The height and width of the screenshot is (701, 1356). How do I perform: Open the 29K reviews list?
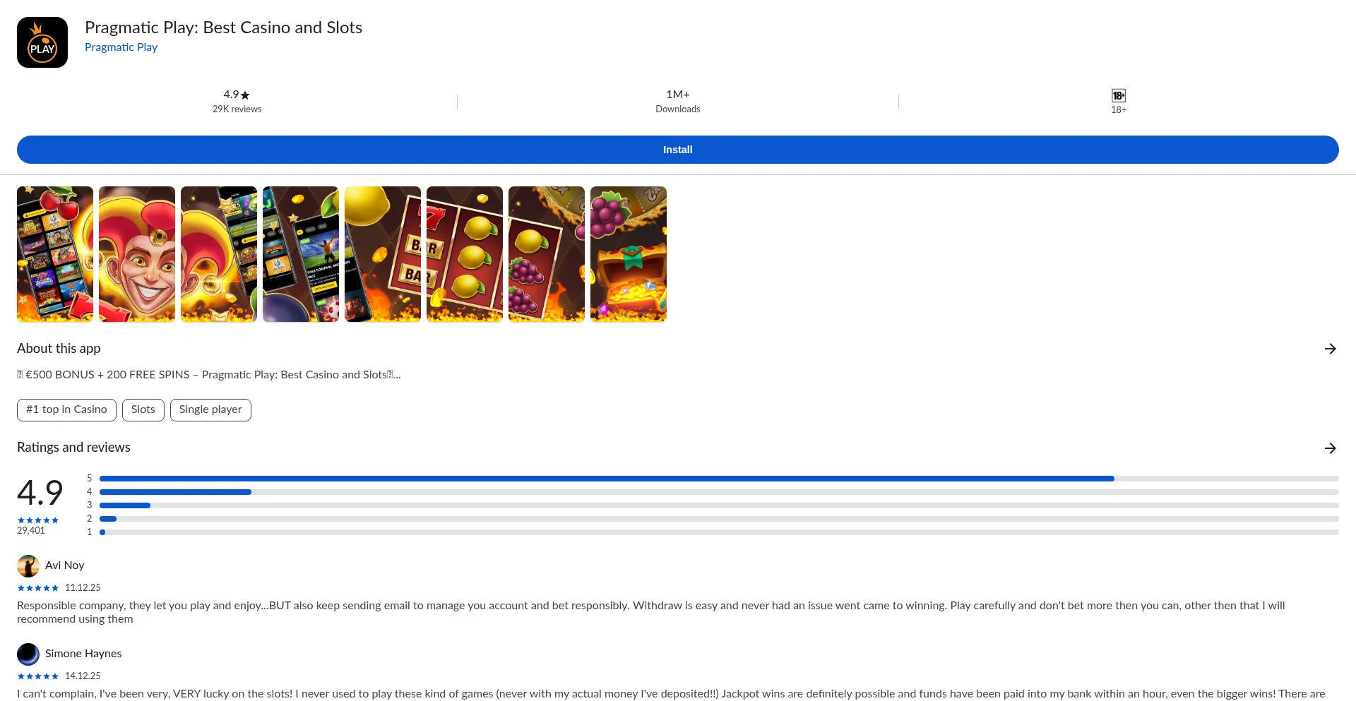tap(237, 109)
